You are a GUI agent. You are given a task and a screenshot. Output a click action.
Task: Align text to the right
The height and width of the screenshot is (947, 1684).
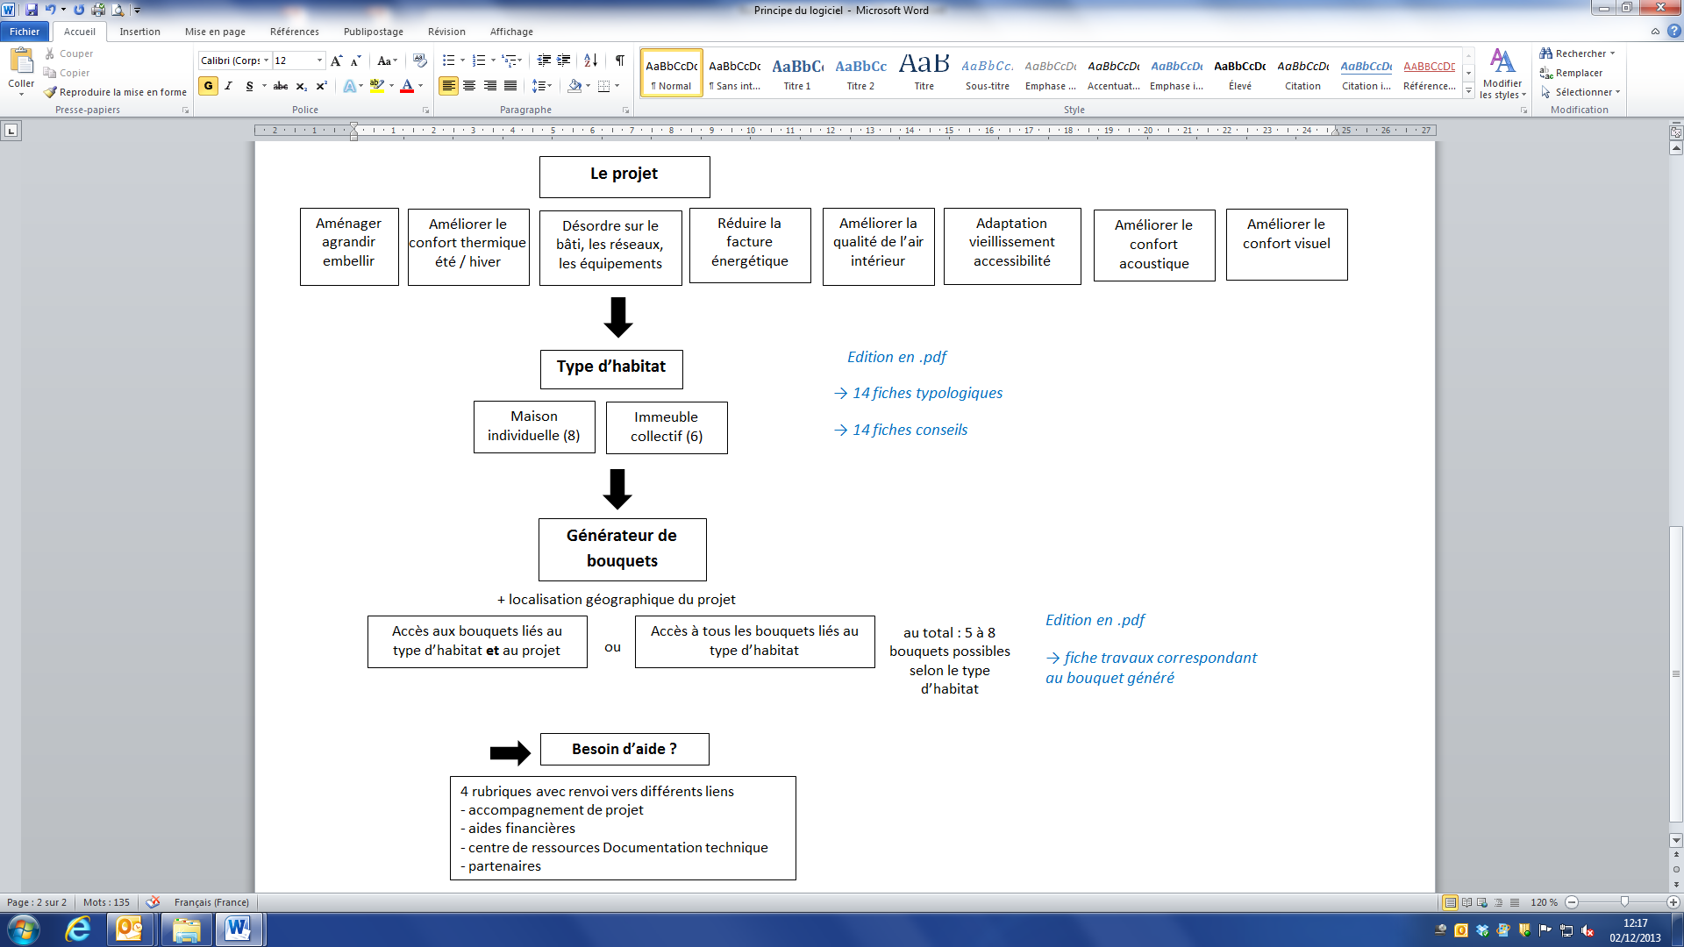(x=490, y=86)
